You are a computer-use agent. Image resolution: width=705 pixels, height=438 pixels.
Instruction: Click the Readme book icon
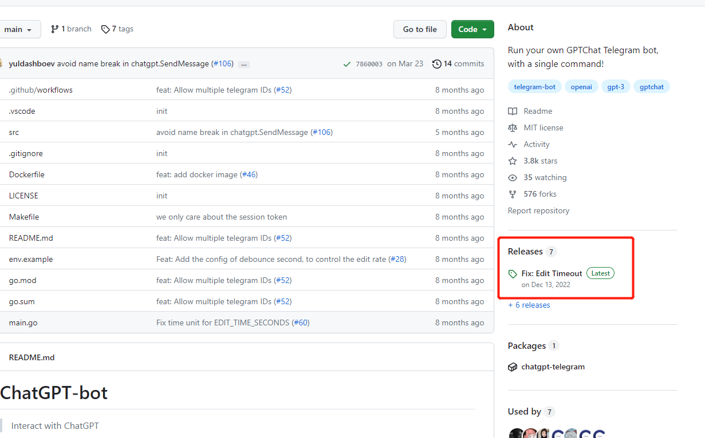tap(513, 111)
